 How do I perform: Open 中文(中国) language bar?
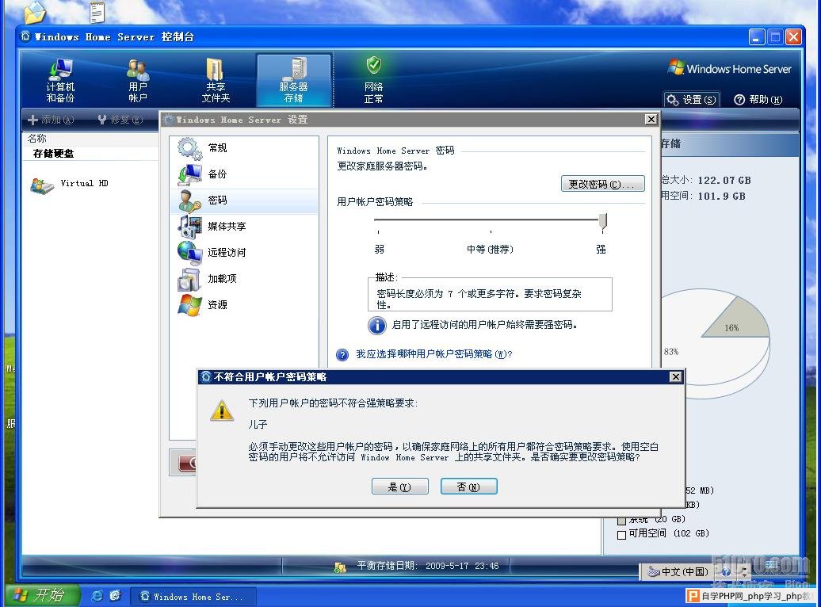678,571
